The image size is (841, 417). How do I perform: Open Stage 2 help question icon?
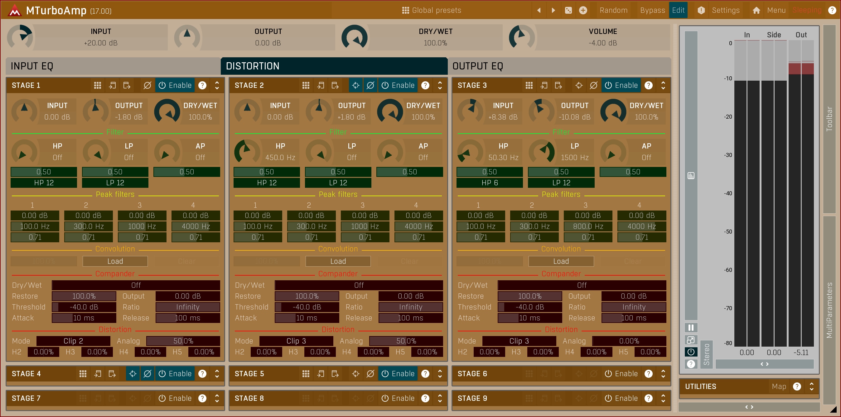coord(425,85)
